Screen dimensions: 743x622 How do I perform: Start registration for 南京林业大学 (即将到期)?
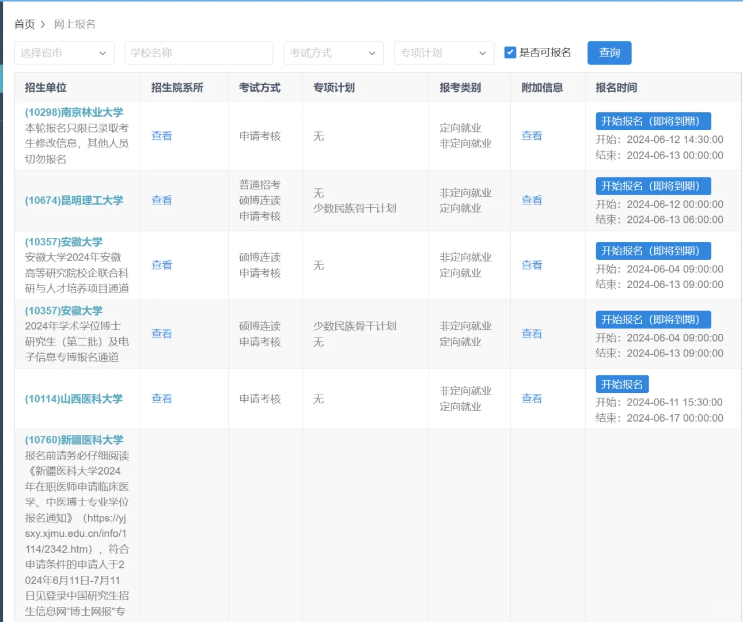(x=653, y=121)
